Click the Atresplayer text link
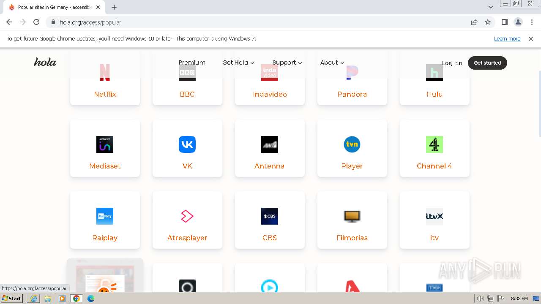Image resolution: width=541 pixels, height=304 pixels. pos(187,238)
